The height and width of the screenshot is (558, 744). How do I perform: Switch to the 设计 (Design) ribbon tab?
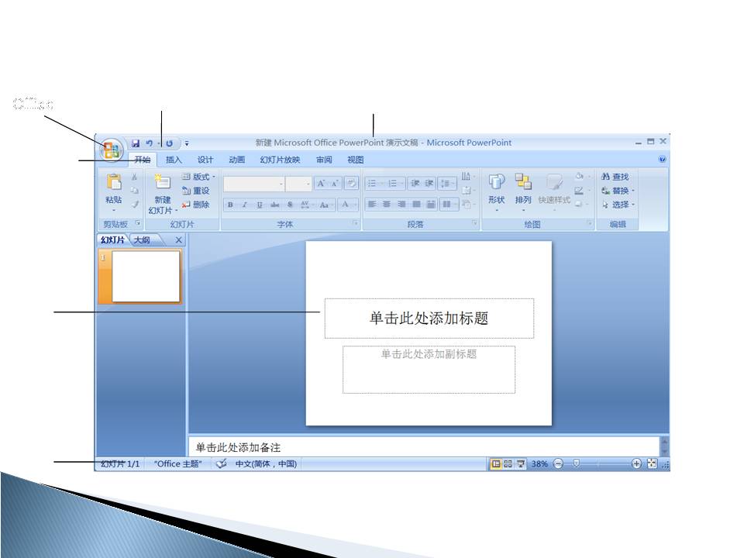tap(205, 160)
